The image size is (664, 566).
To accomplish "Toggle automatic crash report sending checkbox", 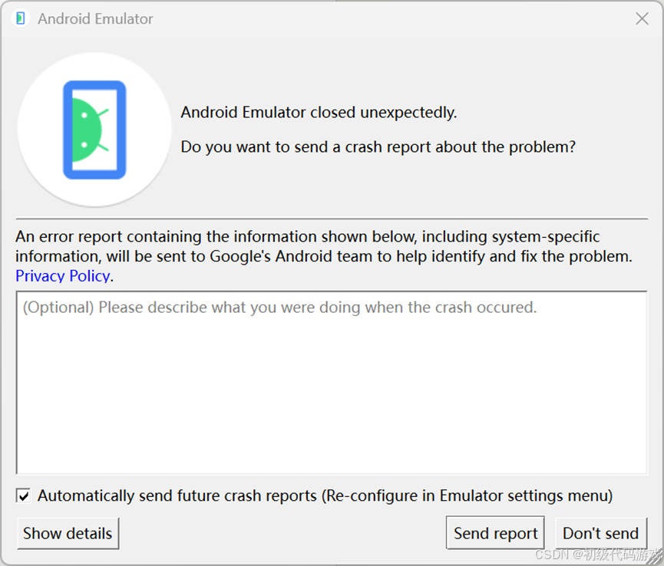I will tap(25, 496).
